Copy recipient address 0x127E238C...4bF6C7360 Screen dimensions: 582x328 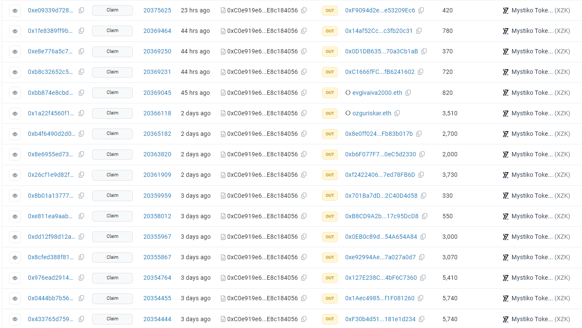423,278
